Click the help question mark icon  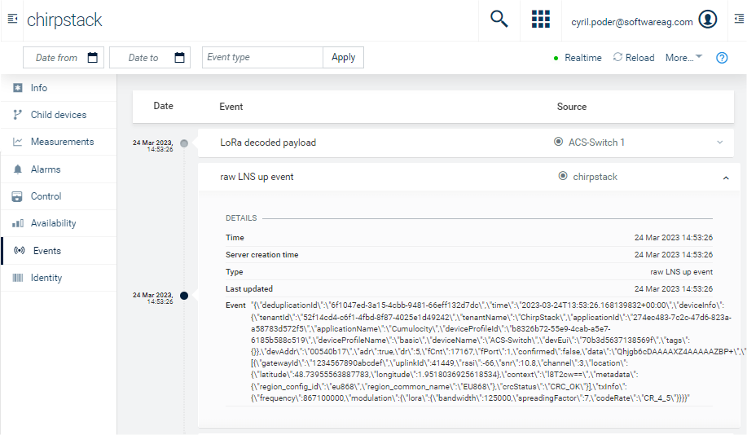coord(721,58)
